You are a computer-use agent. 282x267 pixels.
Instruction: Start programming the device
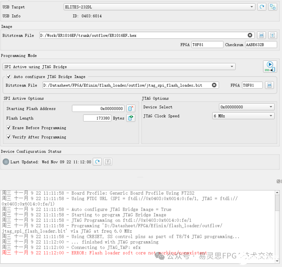tap(270, 67)
